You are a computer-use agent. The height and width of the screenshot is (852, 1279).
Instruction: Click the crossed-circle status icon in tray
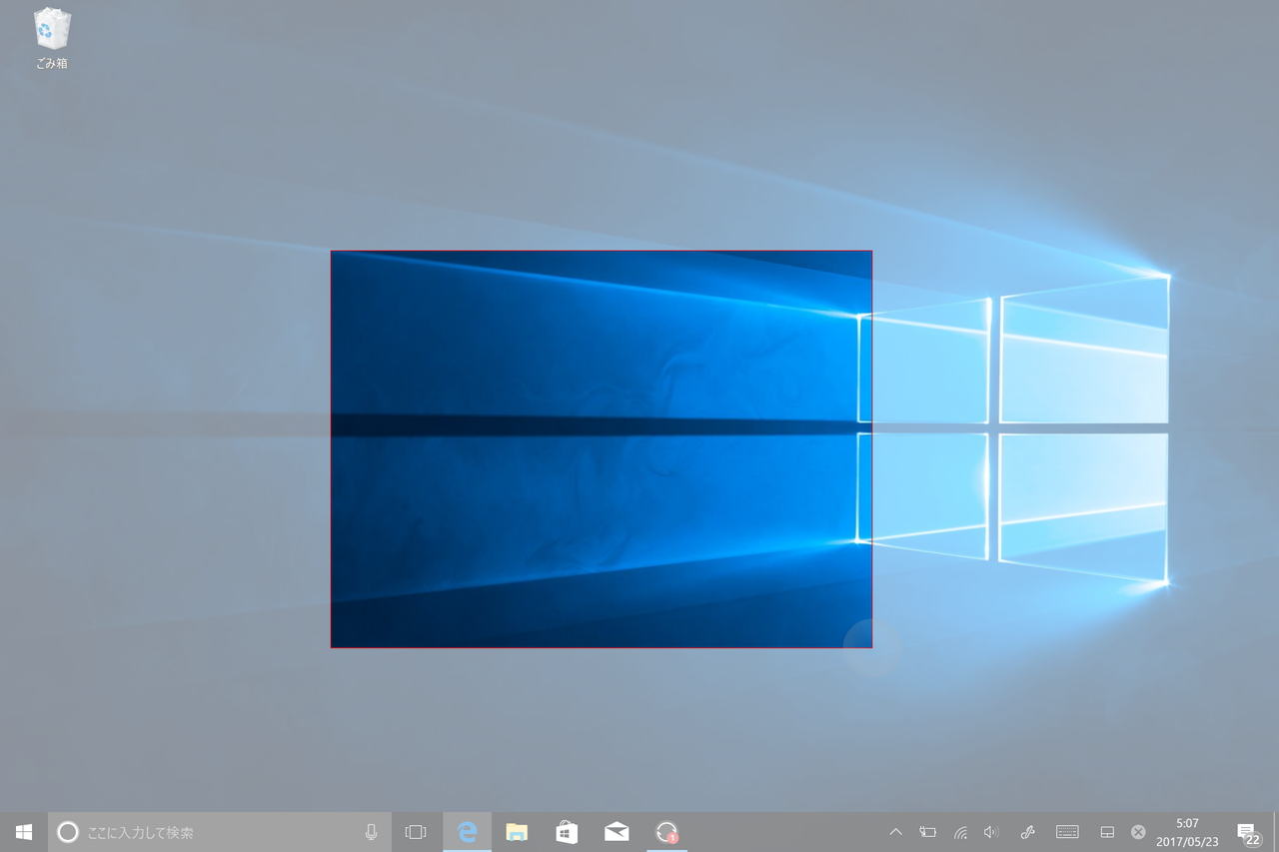click(1138, 831)
